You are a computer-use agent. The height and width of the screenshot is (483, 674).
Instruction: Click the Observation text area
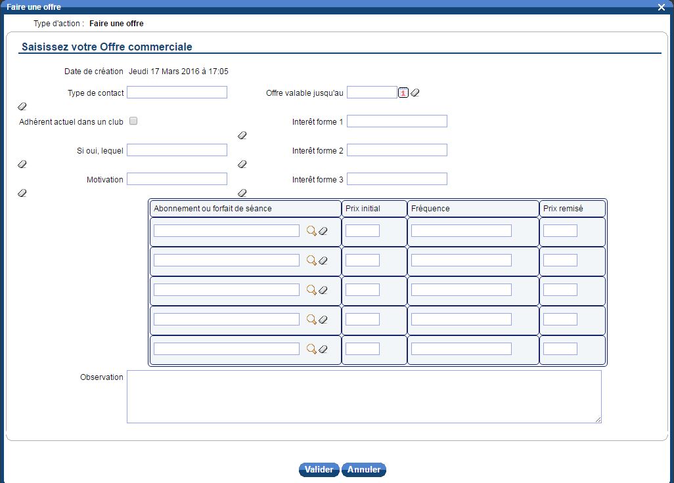pyautogui.click(x=364, y=396)
